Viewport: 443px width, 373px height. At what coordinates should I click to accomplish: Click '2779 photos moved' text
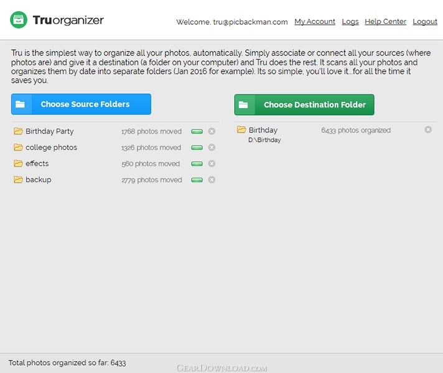[152, 180]
